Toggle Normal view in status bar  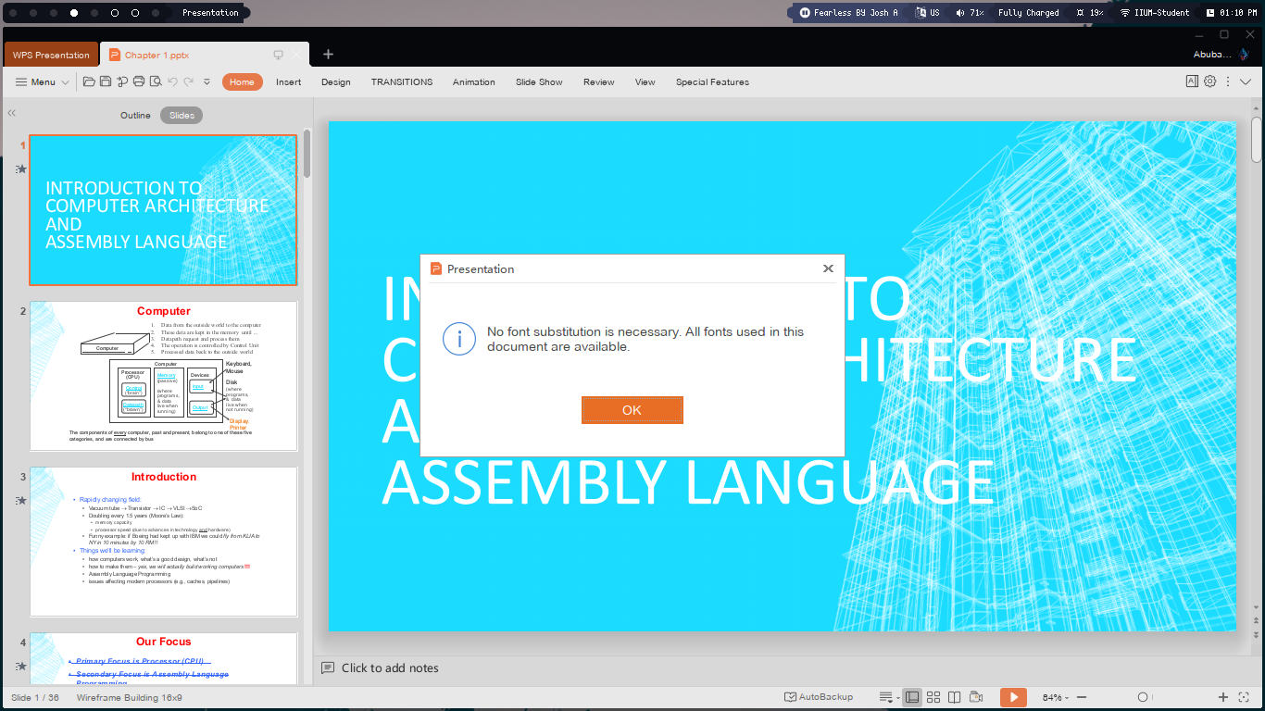(912, 697)
